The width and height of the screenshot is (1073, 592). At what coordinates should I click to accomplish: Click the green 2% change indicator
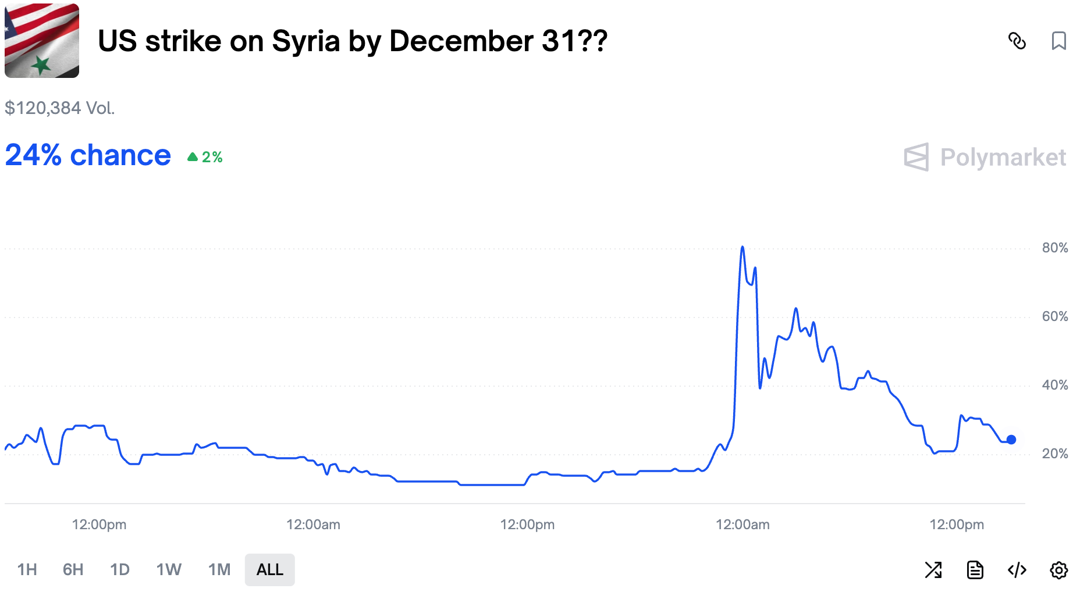(205, 157)
